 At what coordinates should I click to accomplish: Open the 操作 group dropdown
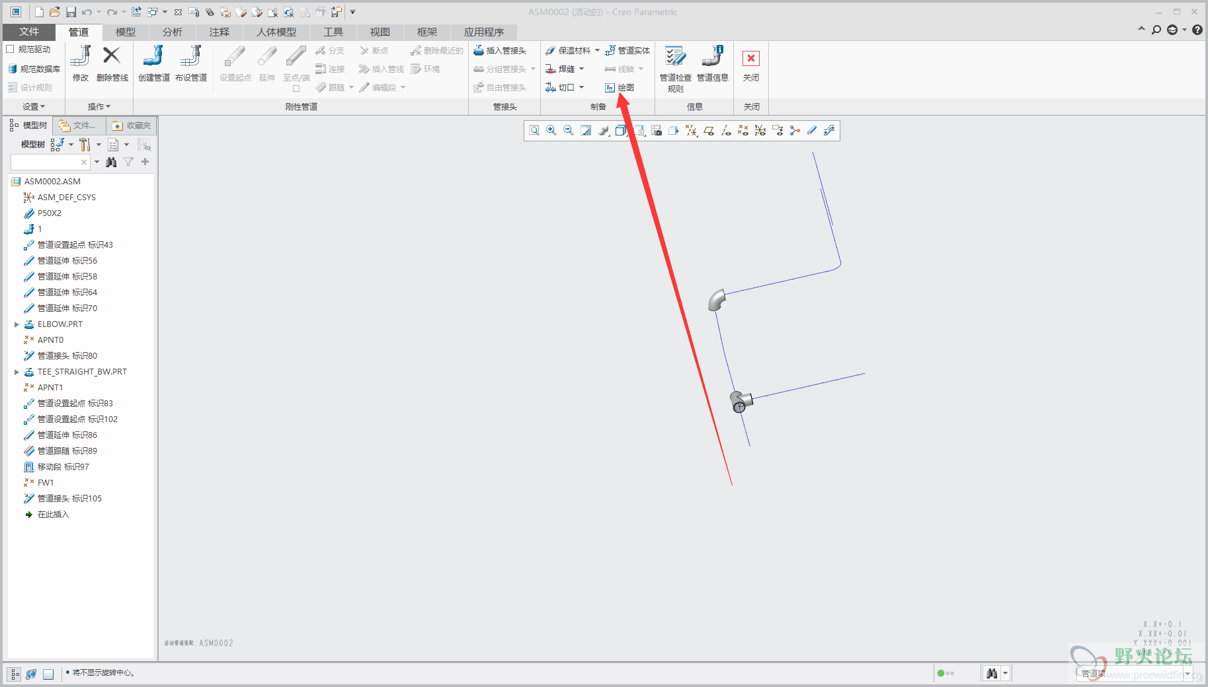(x=99, y=106)
